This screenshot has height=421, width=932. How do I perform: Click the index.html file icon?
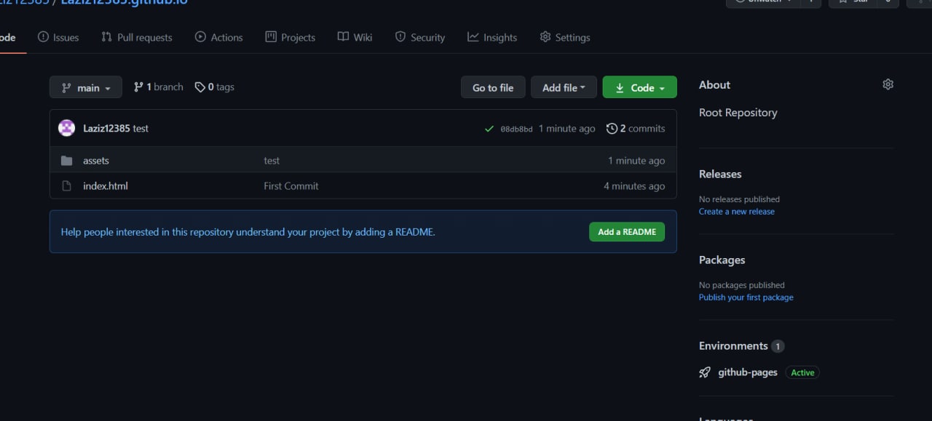(67, 186)
